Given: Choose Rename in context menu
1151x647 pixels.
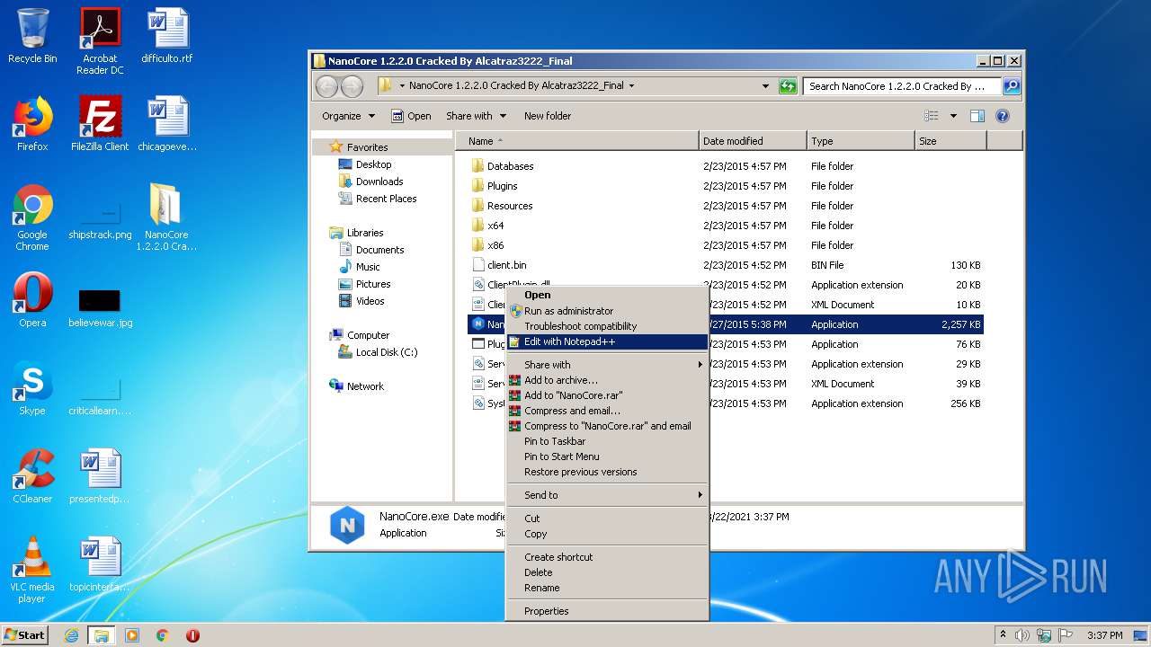Looking at the screenshot, I should [607, 588].
